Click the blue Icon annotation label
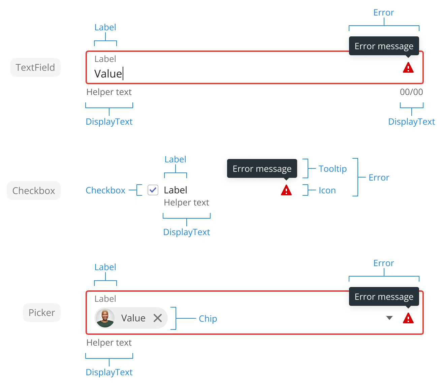Image resolution: width=442 pixels, height=384 pixels. point(327,191)
